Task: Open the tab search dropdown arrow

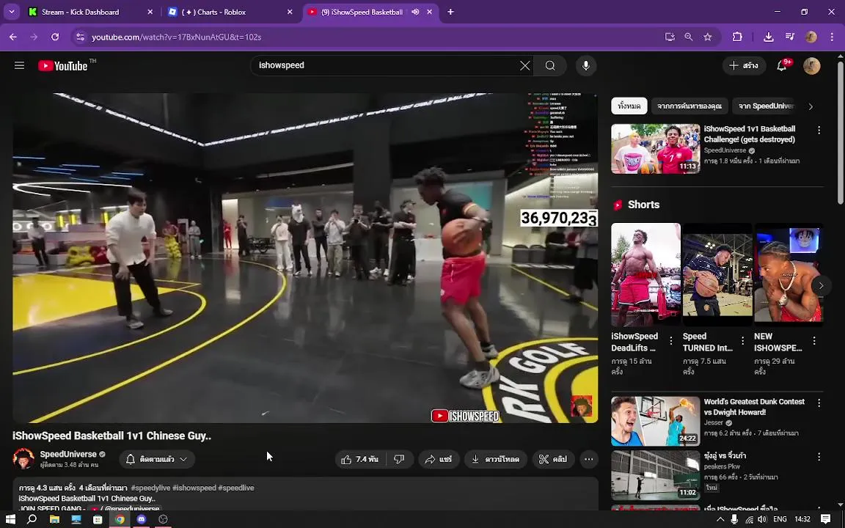Action: tap(11, 12)
